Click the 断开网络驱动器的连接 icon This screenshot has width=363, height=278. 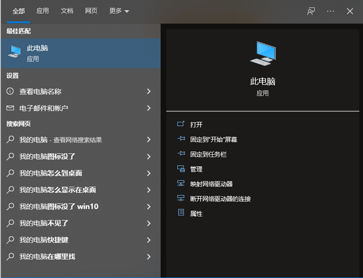point(181,198)
